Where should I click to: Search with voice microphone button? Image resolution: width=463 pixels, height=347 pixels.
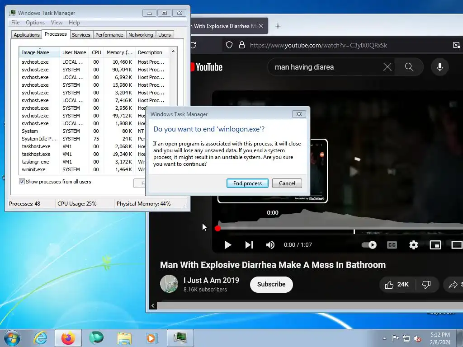(439, 67)
